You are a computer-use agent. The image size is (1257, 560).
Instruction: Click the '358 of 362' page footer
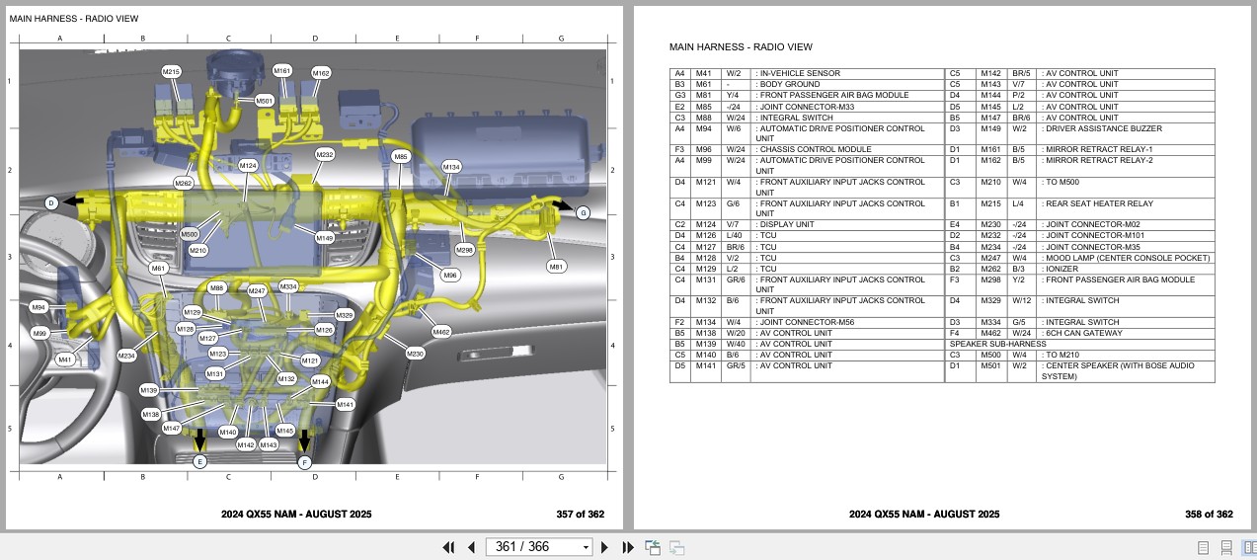tap(1209, 515)
